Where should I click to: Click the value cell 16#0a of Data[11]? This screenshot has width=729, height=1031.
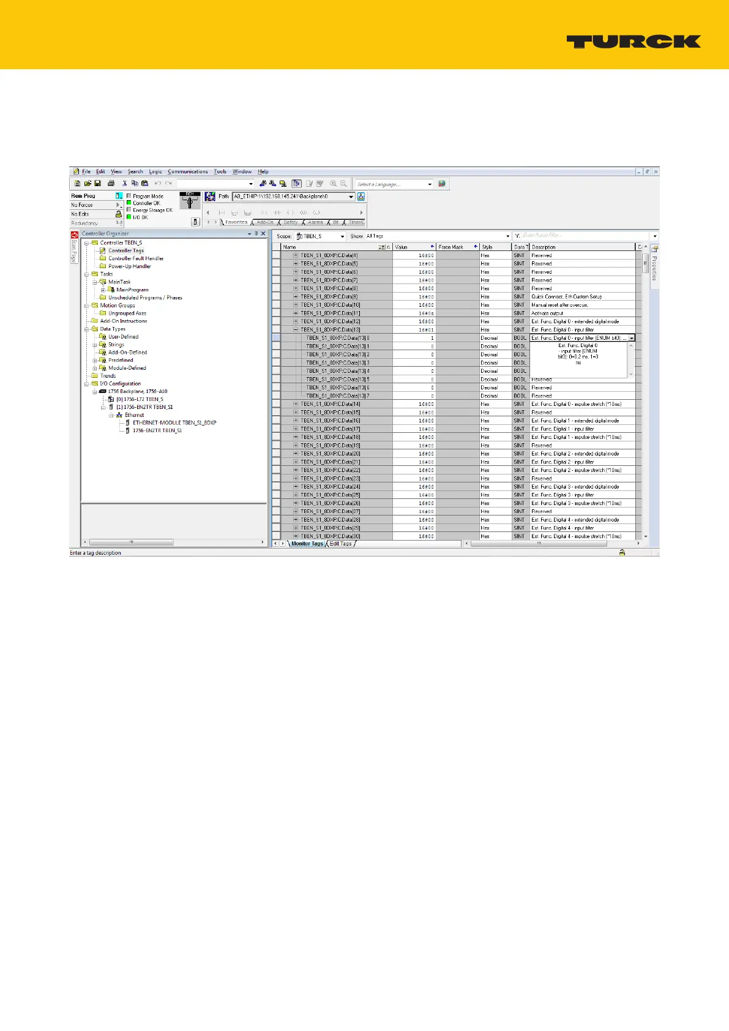click(x=414, y=313)
